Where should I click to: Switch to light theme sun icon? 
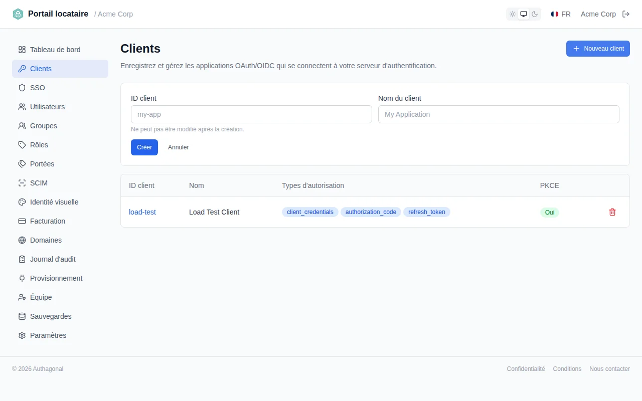pyautogui.click(x=513, y=14)
